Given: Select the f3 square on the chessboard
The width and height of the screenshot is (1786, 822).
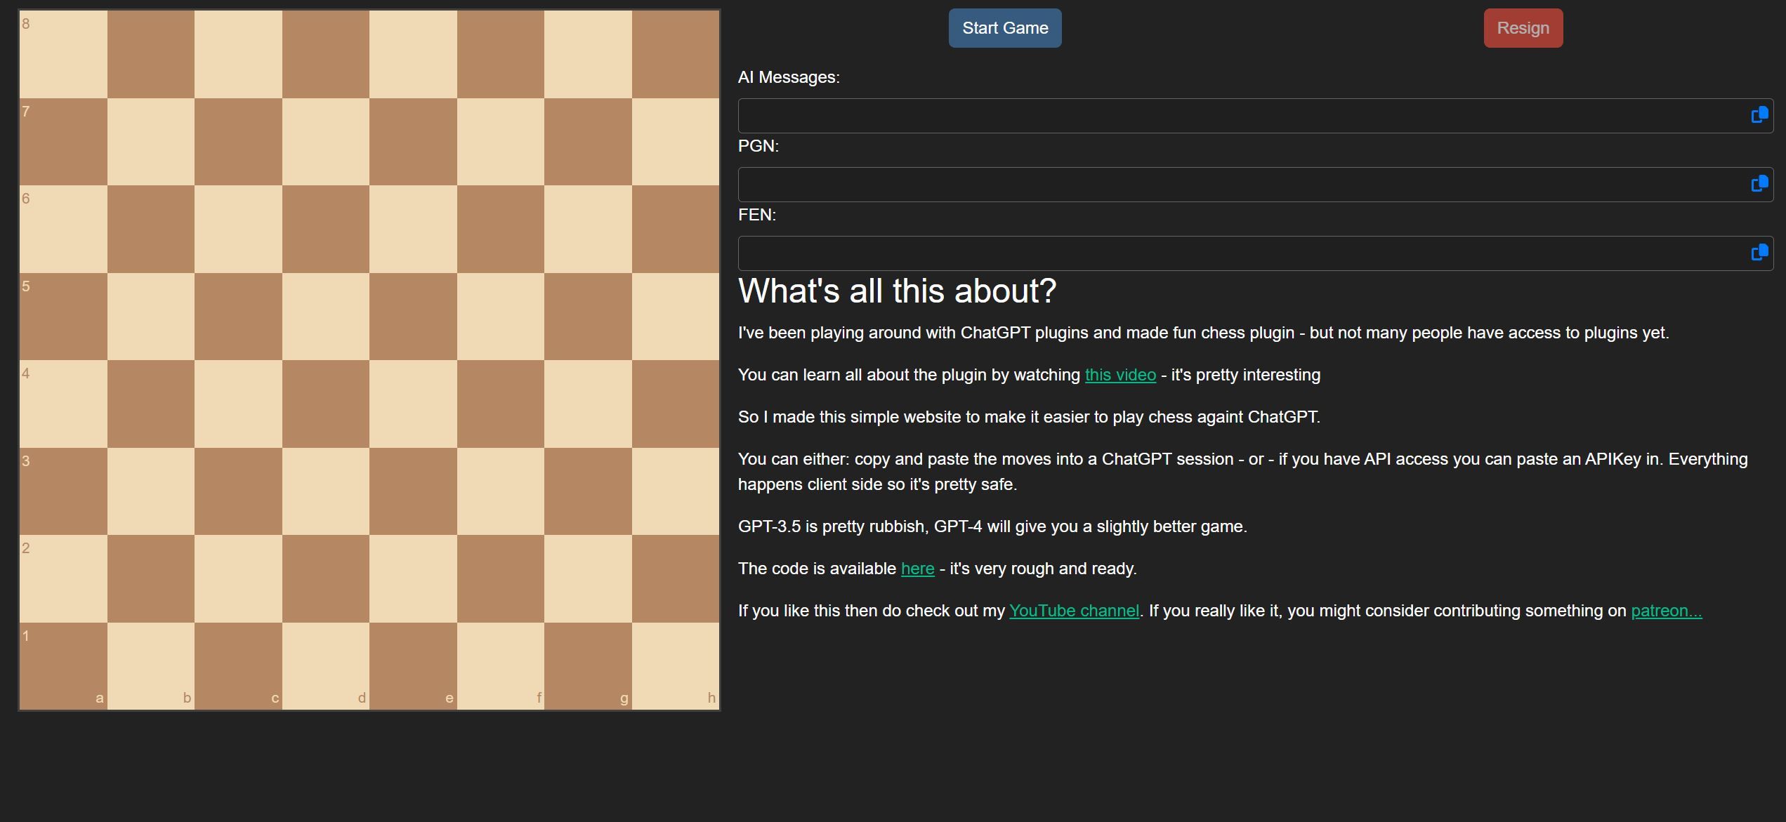Looking at the screenshot, I should 501,491.
